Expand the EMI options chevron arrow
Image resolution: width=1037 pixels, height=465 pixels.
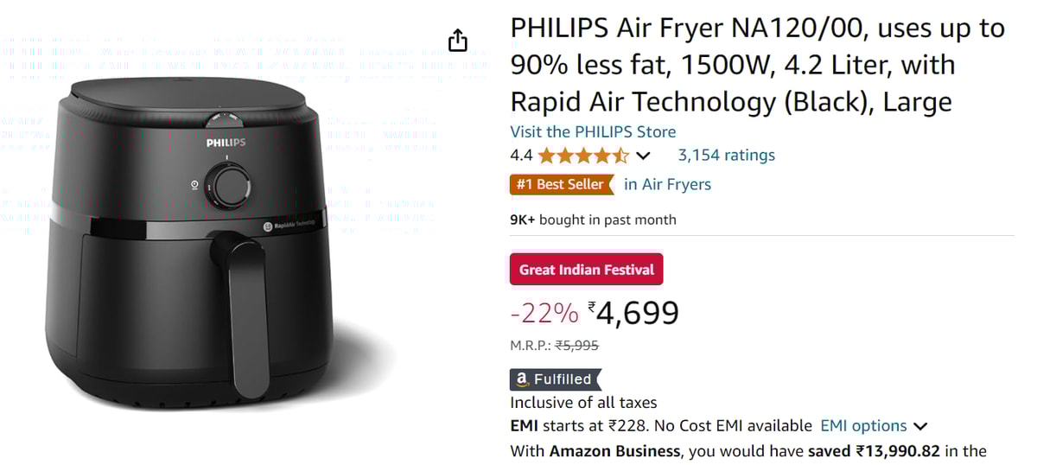(920, 426)
